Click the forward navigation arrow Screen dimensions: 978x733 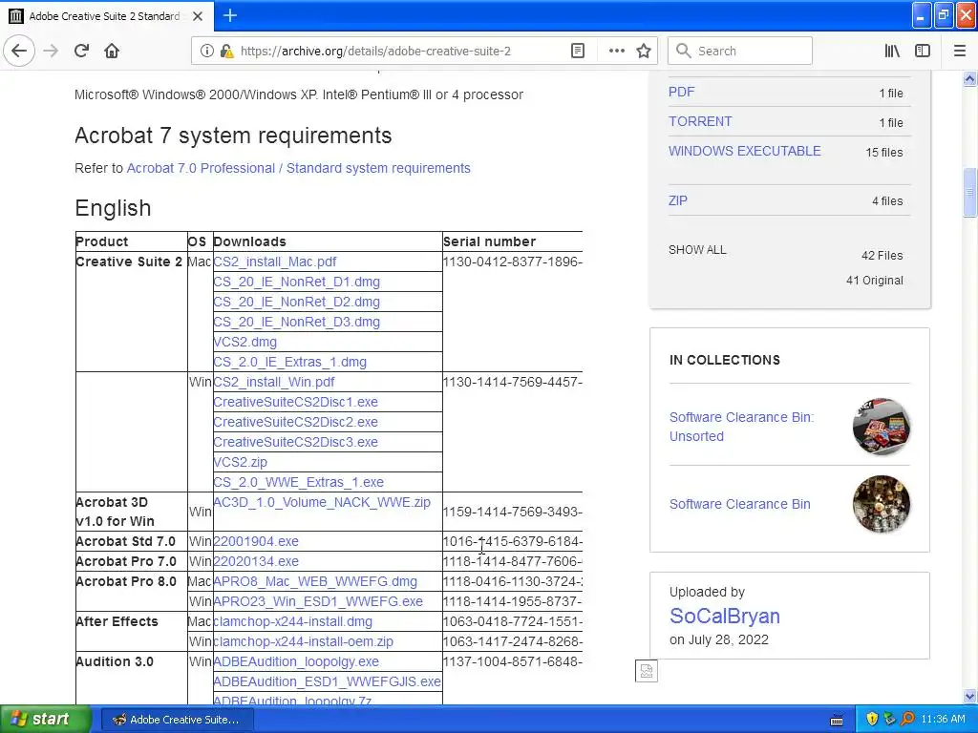(52, 51)
